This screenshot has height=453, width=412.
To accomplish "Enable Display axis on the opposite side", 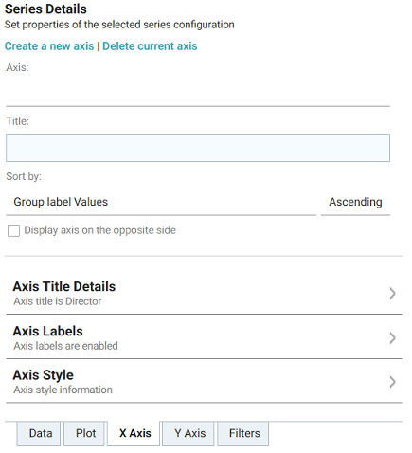I will 13,230.
